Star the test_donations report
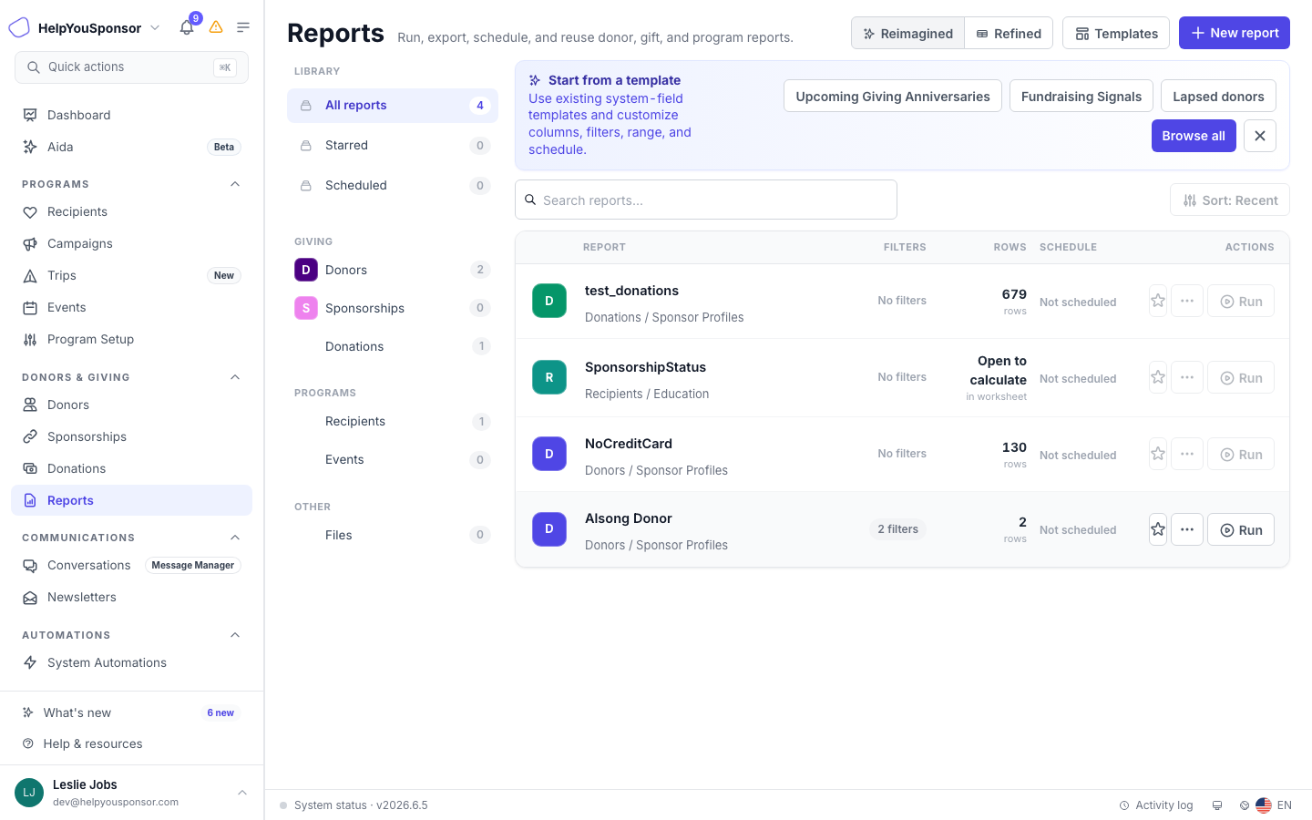1312x820 pixels. click(x=1158, y=302)
